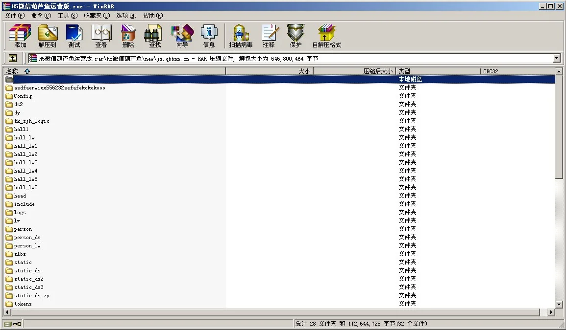Run the 测试 (Test) archive tool
Image resolution: width=566 pixels, height=330 pixels.
click(74, 36)
